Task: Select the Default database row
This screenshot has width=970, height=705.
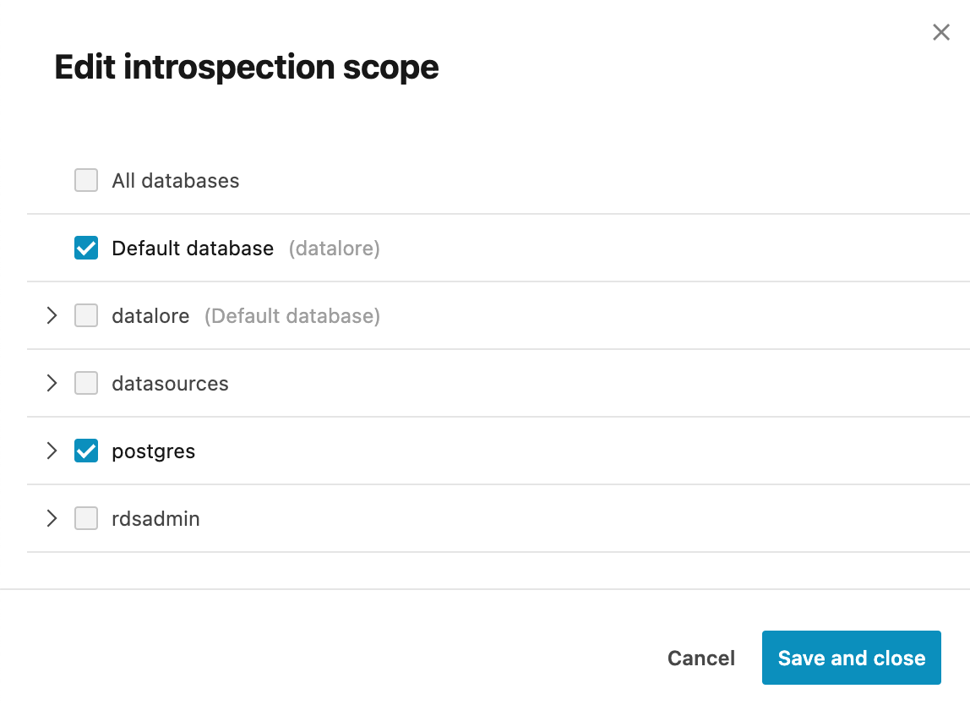Action: [x=193, y=248]
